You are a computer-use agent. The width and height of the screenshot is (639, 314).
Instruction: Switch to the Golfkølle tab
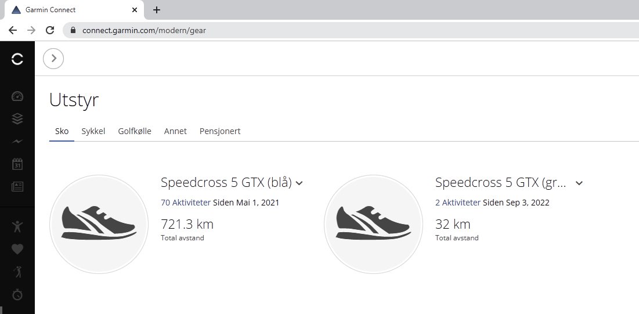tap(135, 131)
